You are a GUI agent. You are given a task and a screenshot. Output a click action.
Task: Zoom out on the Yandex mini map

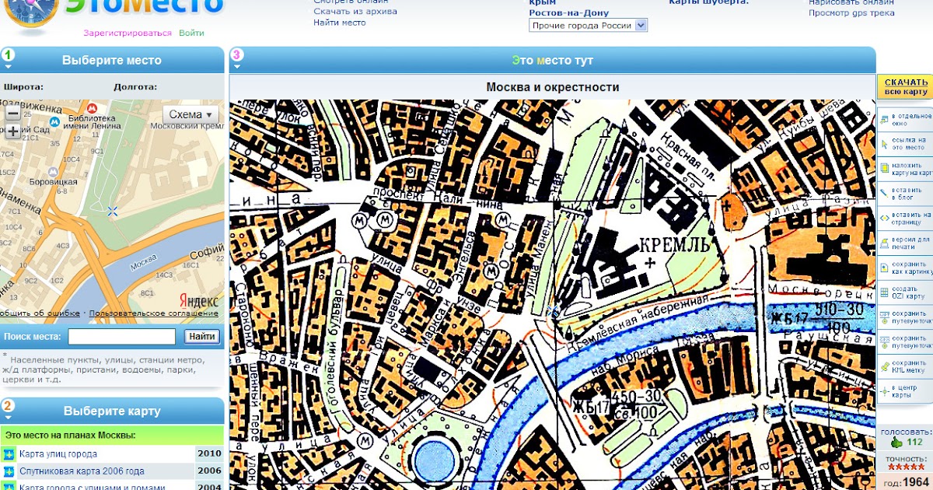click(12, 113)
